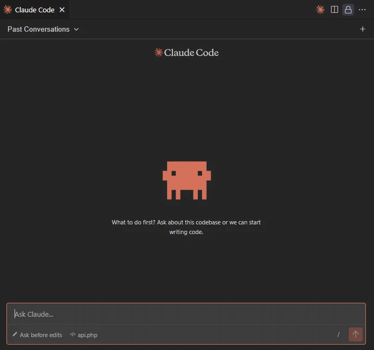Expand the Past Conversations dropdown
Screen dimensions: 374x350
pyautogui.click(x=43, y=30)
